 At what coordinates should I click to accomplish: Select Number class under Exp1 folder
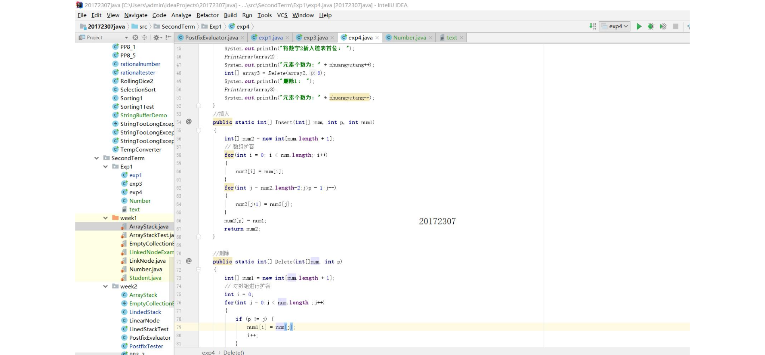point(140,201)
